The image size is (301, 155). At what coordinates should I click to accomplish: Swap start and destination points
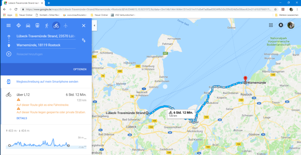point(84,40)
